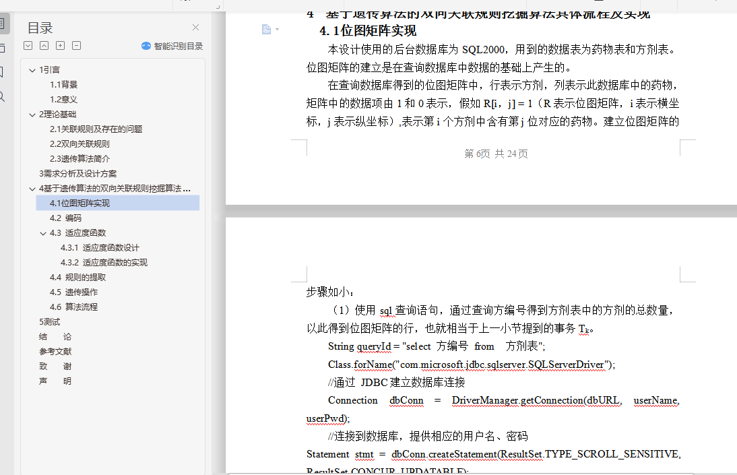Go to 3需求分析及设计方案
The image size is (737, 475).
pyautogui.click(x=77, y=174)
